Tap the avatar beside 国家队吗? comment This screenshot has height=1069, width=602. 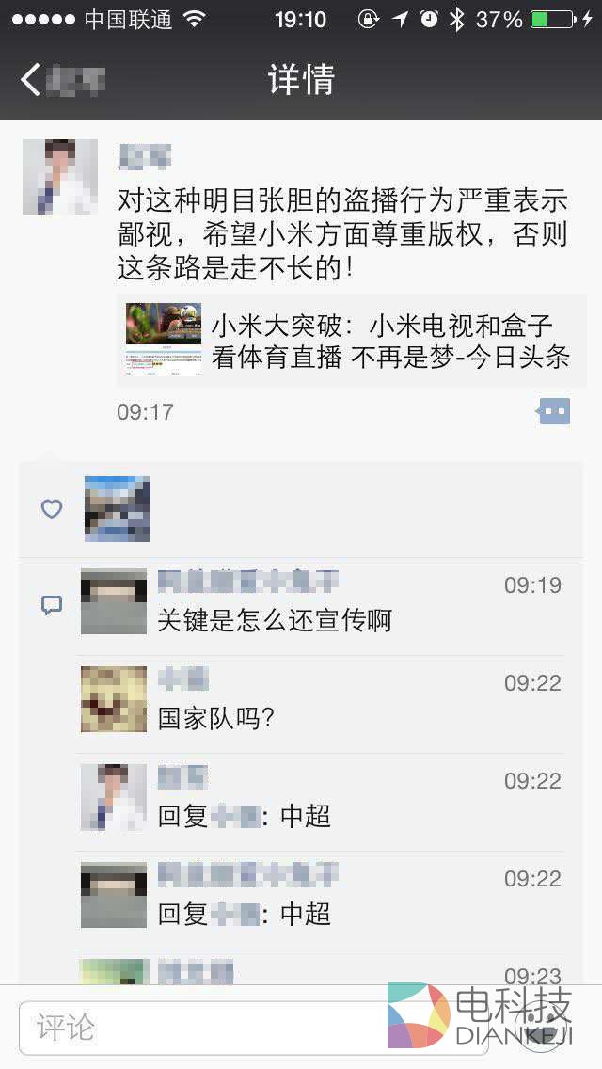[x=114, y=699]
